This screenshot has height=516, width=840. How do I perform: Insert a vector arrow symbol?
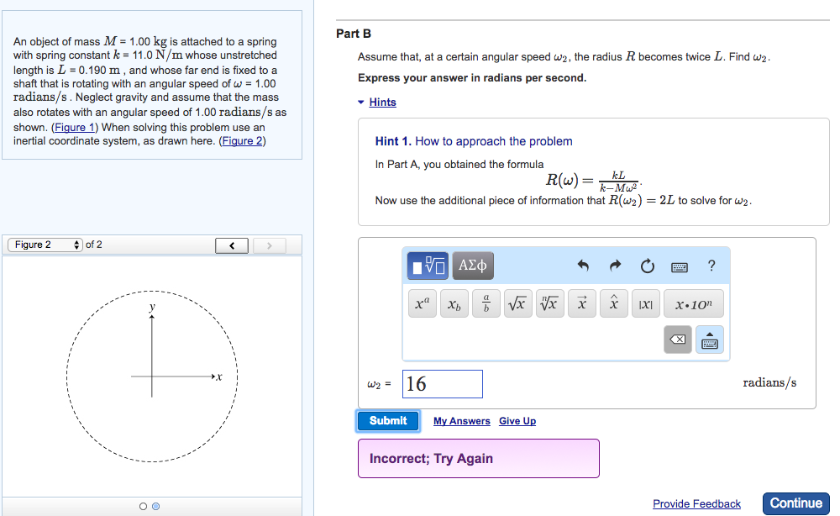581,303
